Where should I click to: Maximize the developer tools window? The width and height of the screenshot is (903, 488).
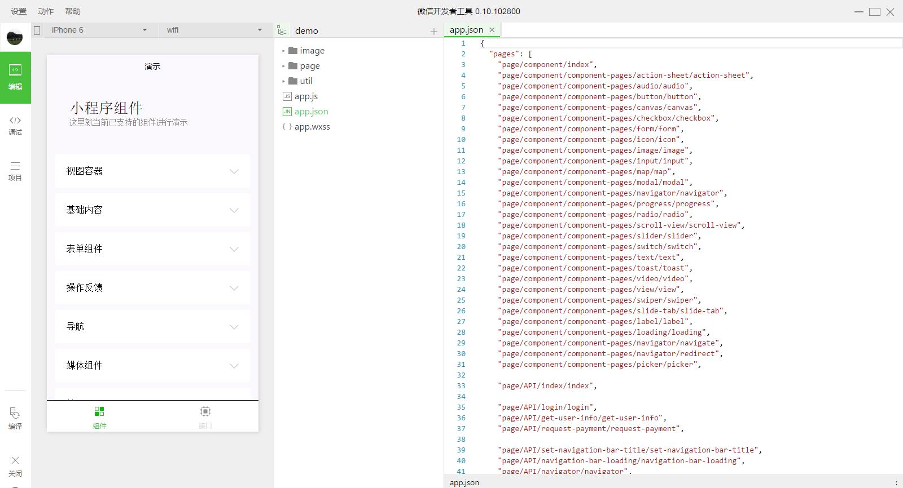(x=875, y=12)
